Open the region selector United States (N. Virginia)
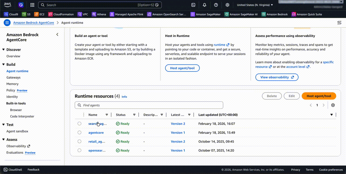 coord(255,5)
